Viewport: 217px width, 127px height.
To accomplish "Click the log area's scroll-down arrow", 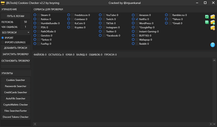I will coord(214,124).
